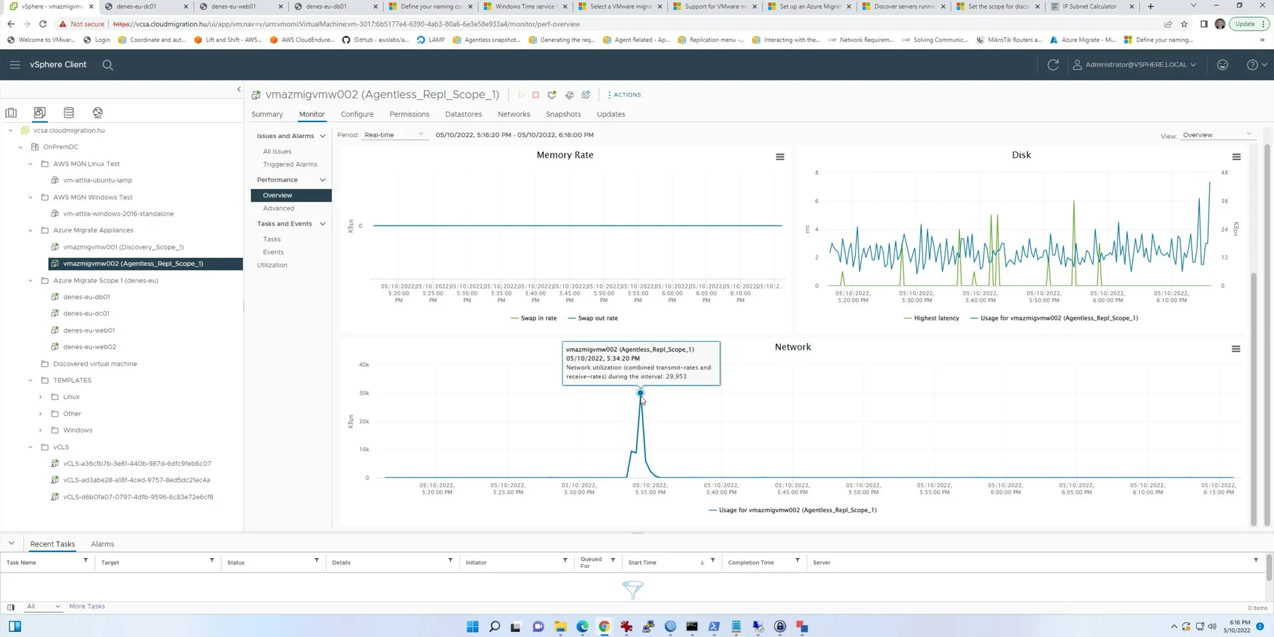Toggle Swap out rate legend series
This screenshot has height=637, width=1274.
click(593, 318)
